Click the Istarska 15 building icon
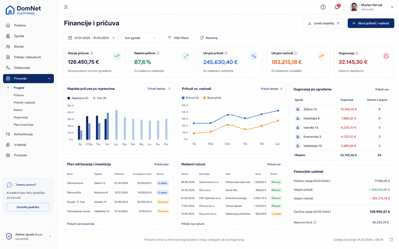 298,128
